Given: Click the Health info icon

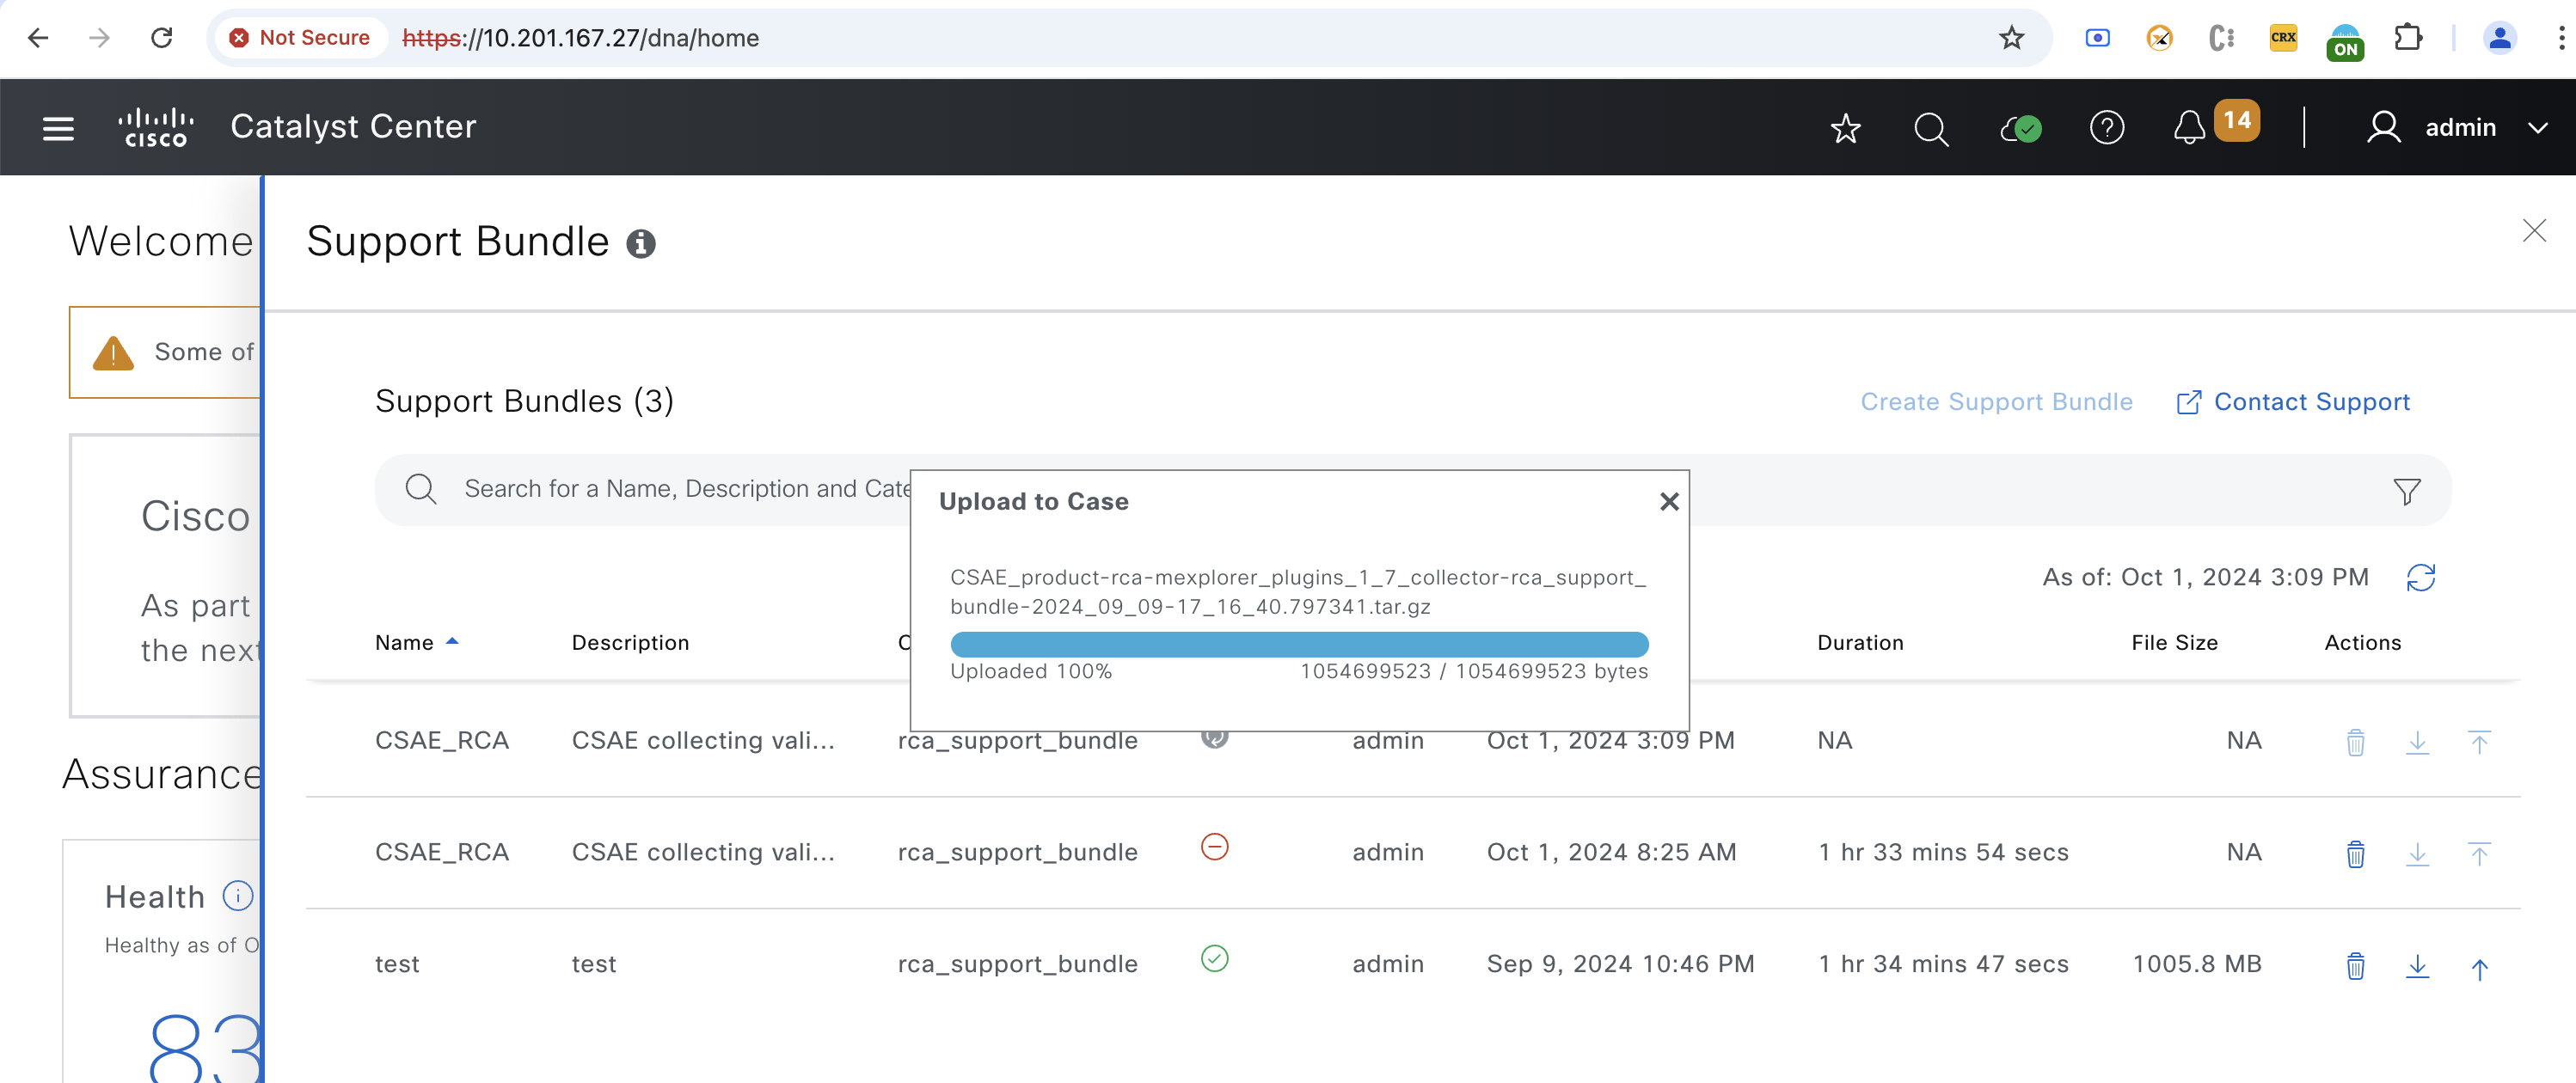Looking at the screenshot, I should pyautogui.click(x=237, y=895).
